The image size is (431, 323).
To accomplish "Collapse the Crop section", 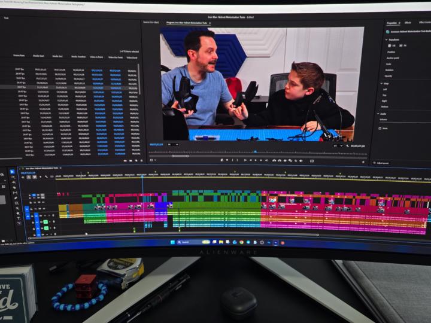I will (381, 83).
